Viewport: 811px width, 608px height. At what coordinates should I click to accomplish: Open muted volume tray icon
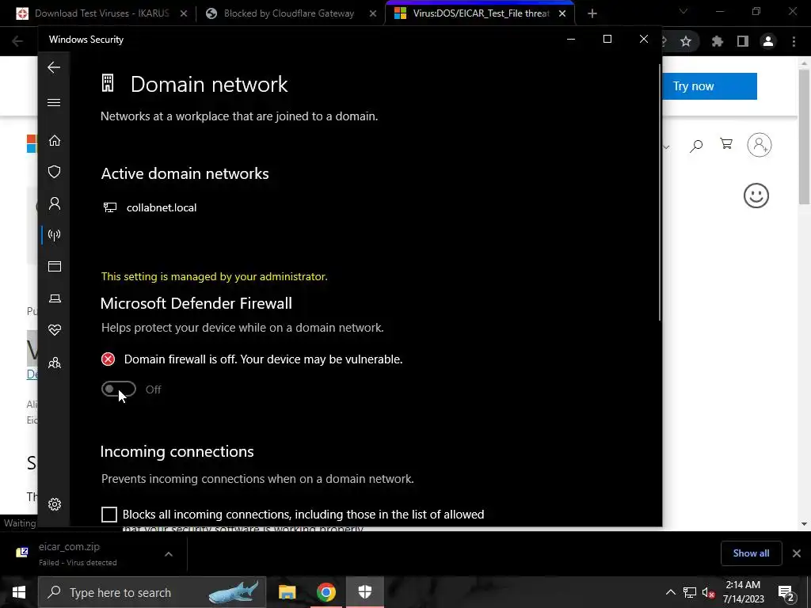(x=708, y=592)
